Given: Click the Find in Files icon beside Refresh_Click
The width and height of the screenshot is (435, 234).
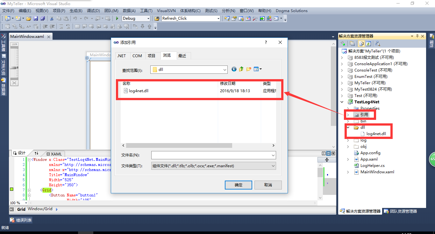Looking at the screenshot, I should [157, 18].
